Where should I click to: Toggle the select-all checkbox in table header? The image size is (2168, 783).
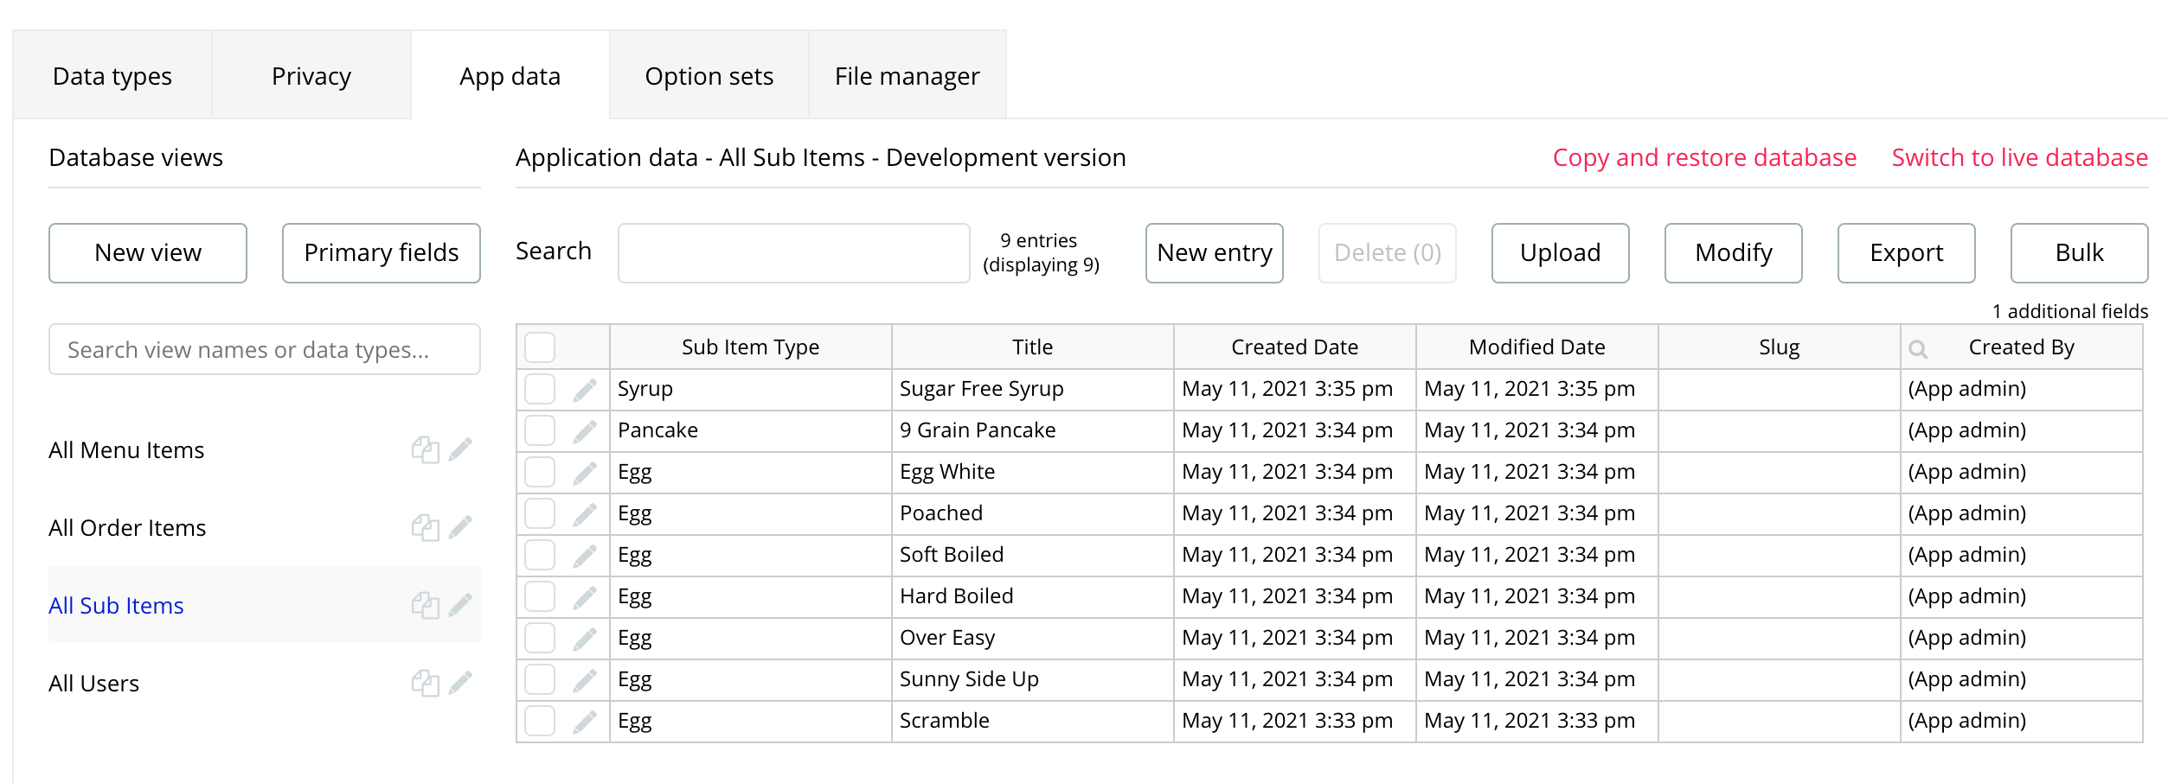(x=540, y=347)
